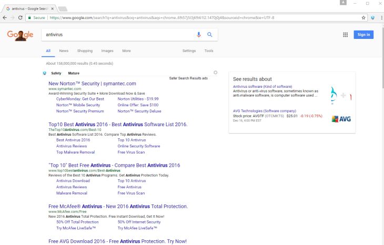The width and height of the screenshot is (384, 245).
Task: Click the AVG logo thumbnail
Action: [x=341, y=119]
